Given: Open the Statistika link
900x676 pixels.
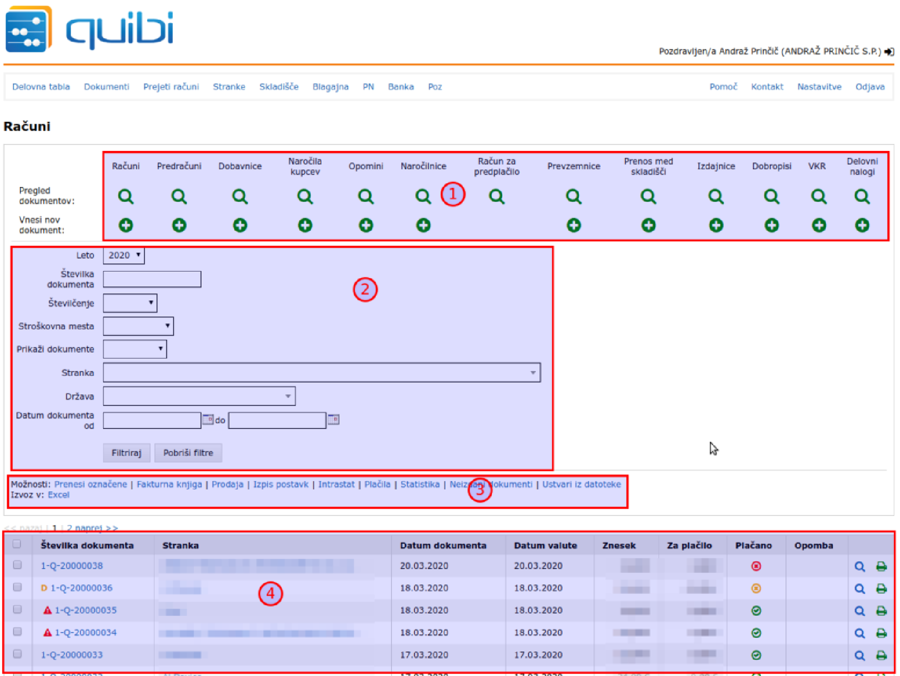Looking at the screenshot, I should [x=420, y=484].
